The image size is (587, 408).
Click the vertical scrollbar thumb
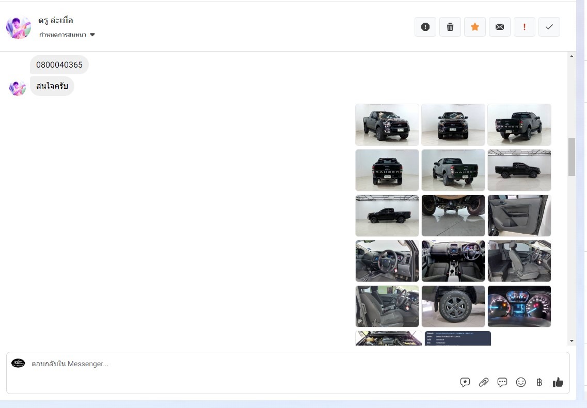[572, 157]
